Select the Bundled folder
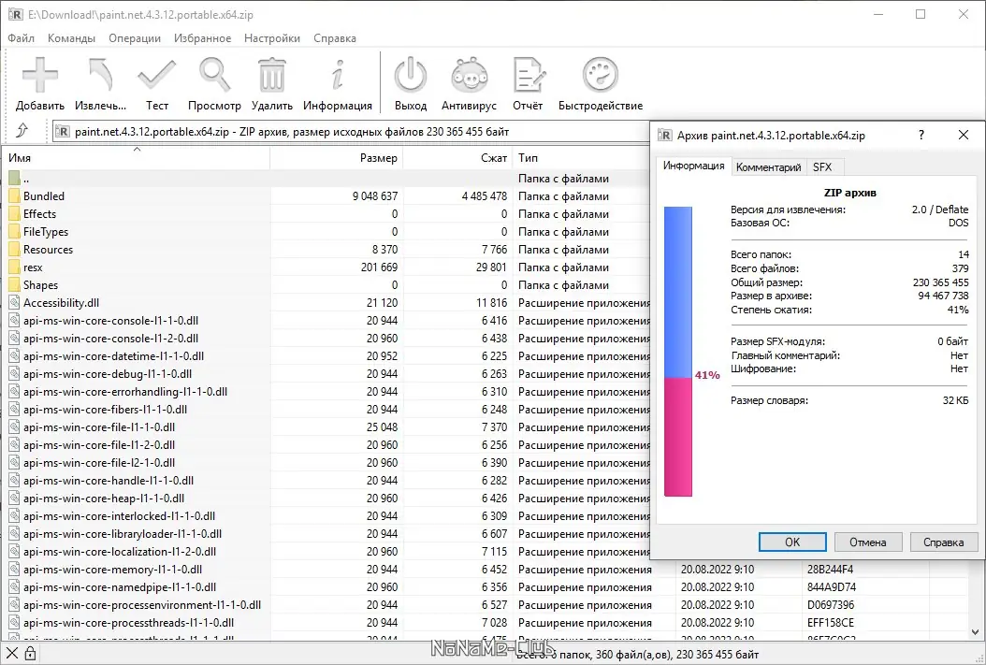This screenshot has height=665, width=986. tap(43, 196)
